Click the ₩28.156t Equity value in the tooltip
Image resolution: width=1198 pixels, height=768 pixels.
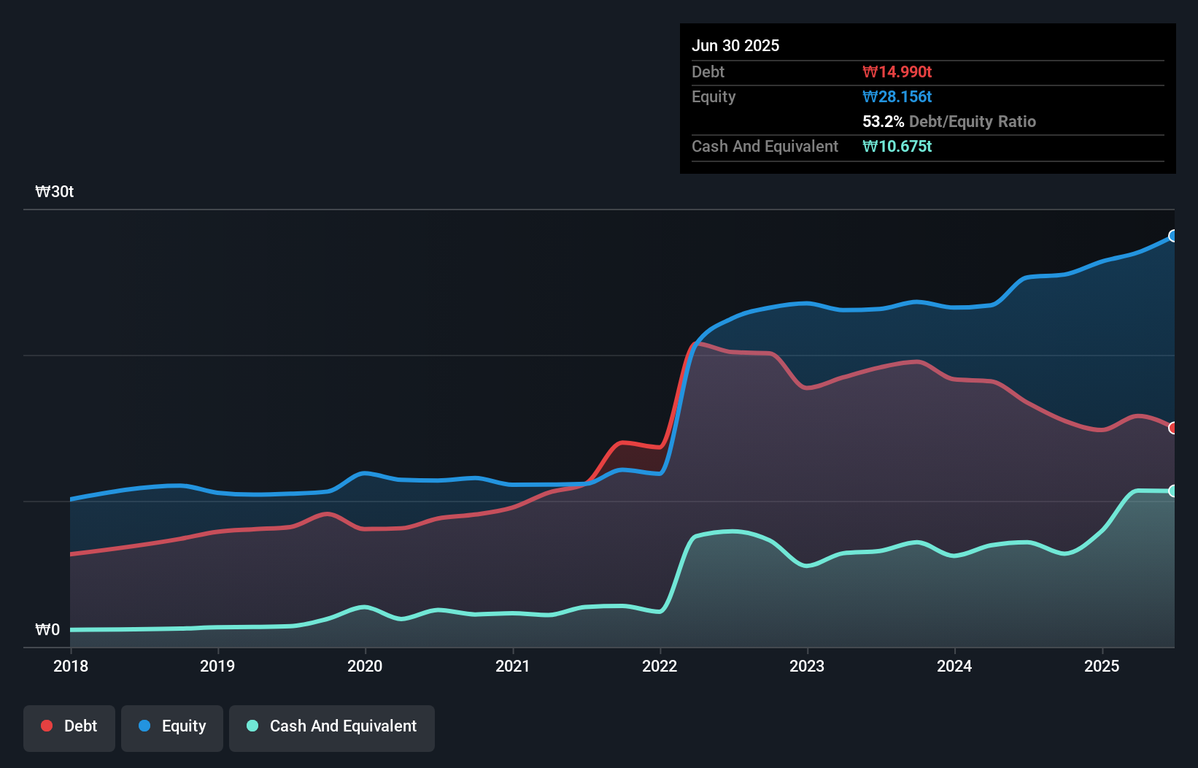(x=897, y=96)
